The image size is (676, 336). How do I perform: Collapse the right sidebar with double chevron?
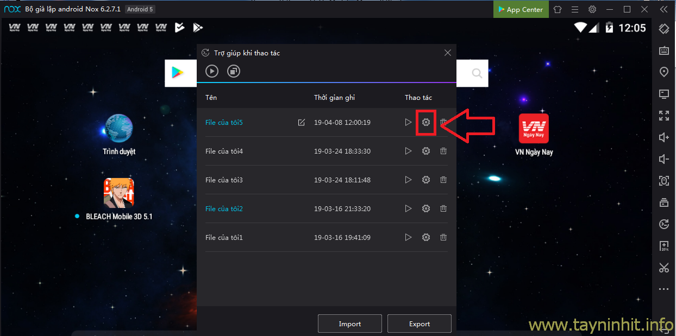point(664,9)
